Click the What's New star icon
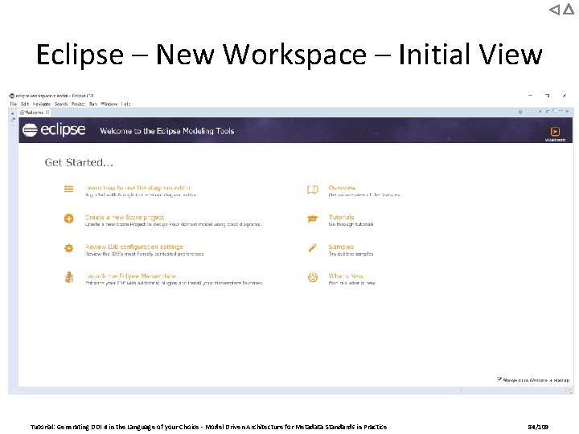This screenshot has width=579, height=434. (x=313, y=277)
